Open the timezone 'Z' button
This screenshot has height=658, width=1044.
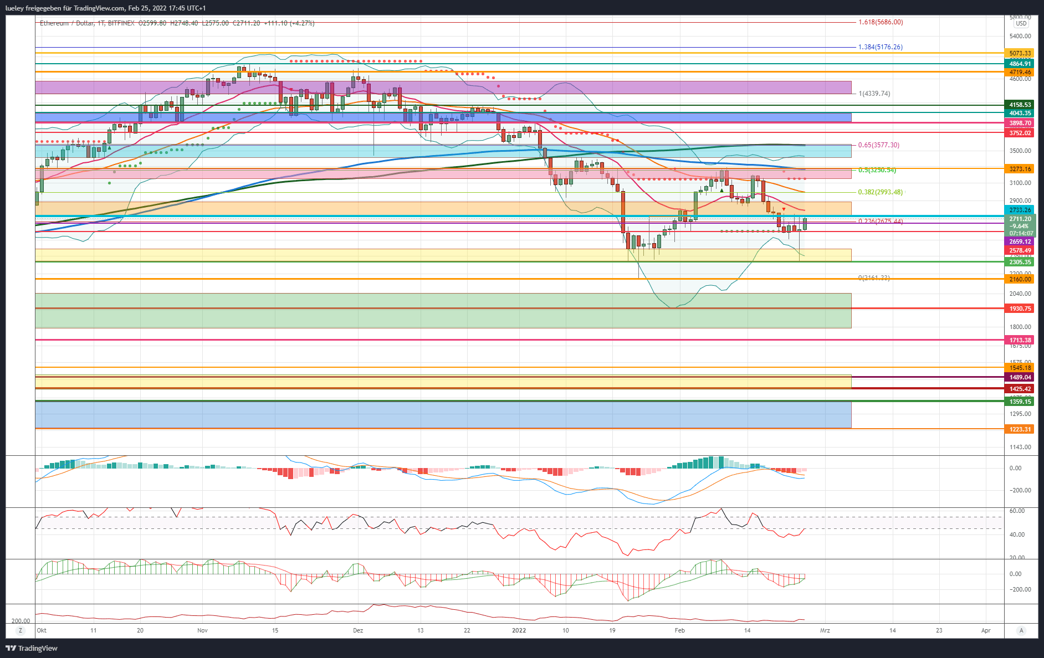click(x=21, y=630)
